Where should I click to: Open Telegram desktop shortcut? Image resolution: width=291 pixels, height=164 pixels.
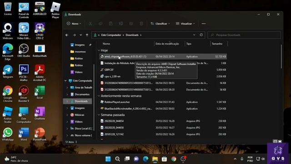tap(8, 72)
